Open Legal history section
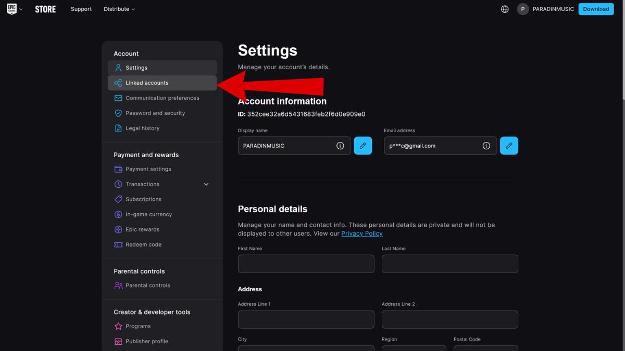 (162, 128)
